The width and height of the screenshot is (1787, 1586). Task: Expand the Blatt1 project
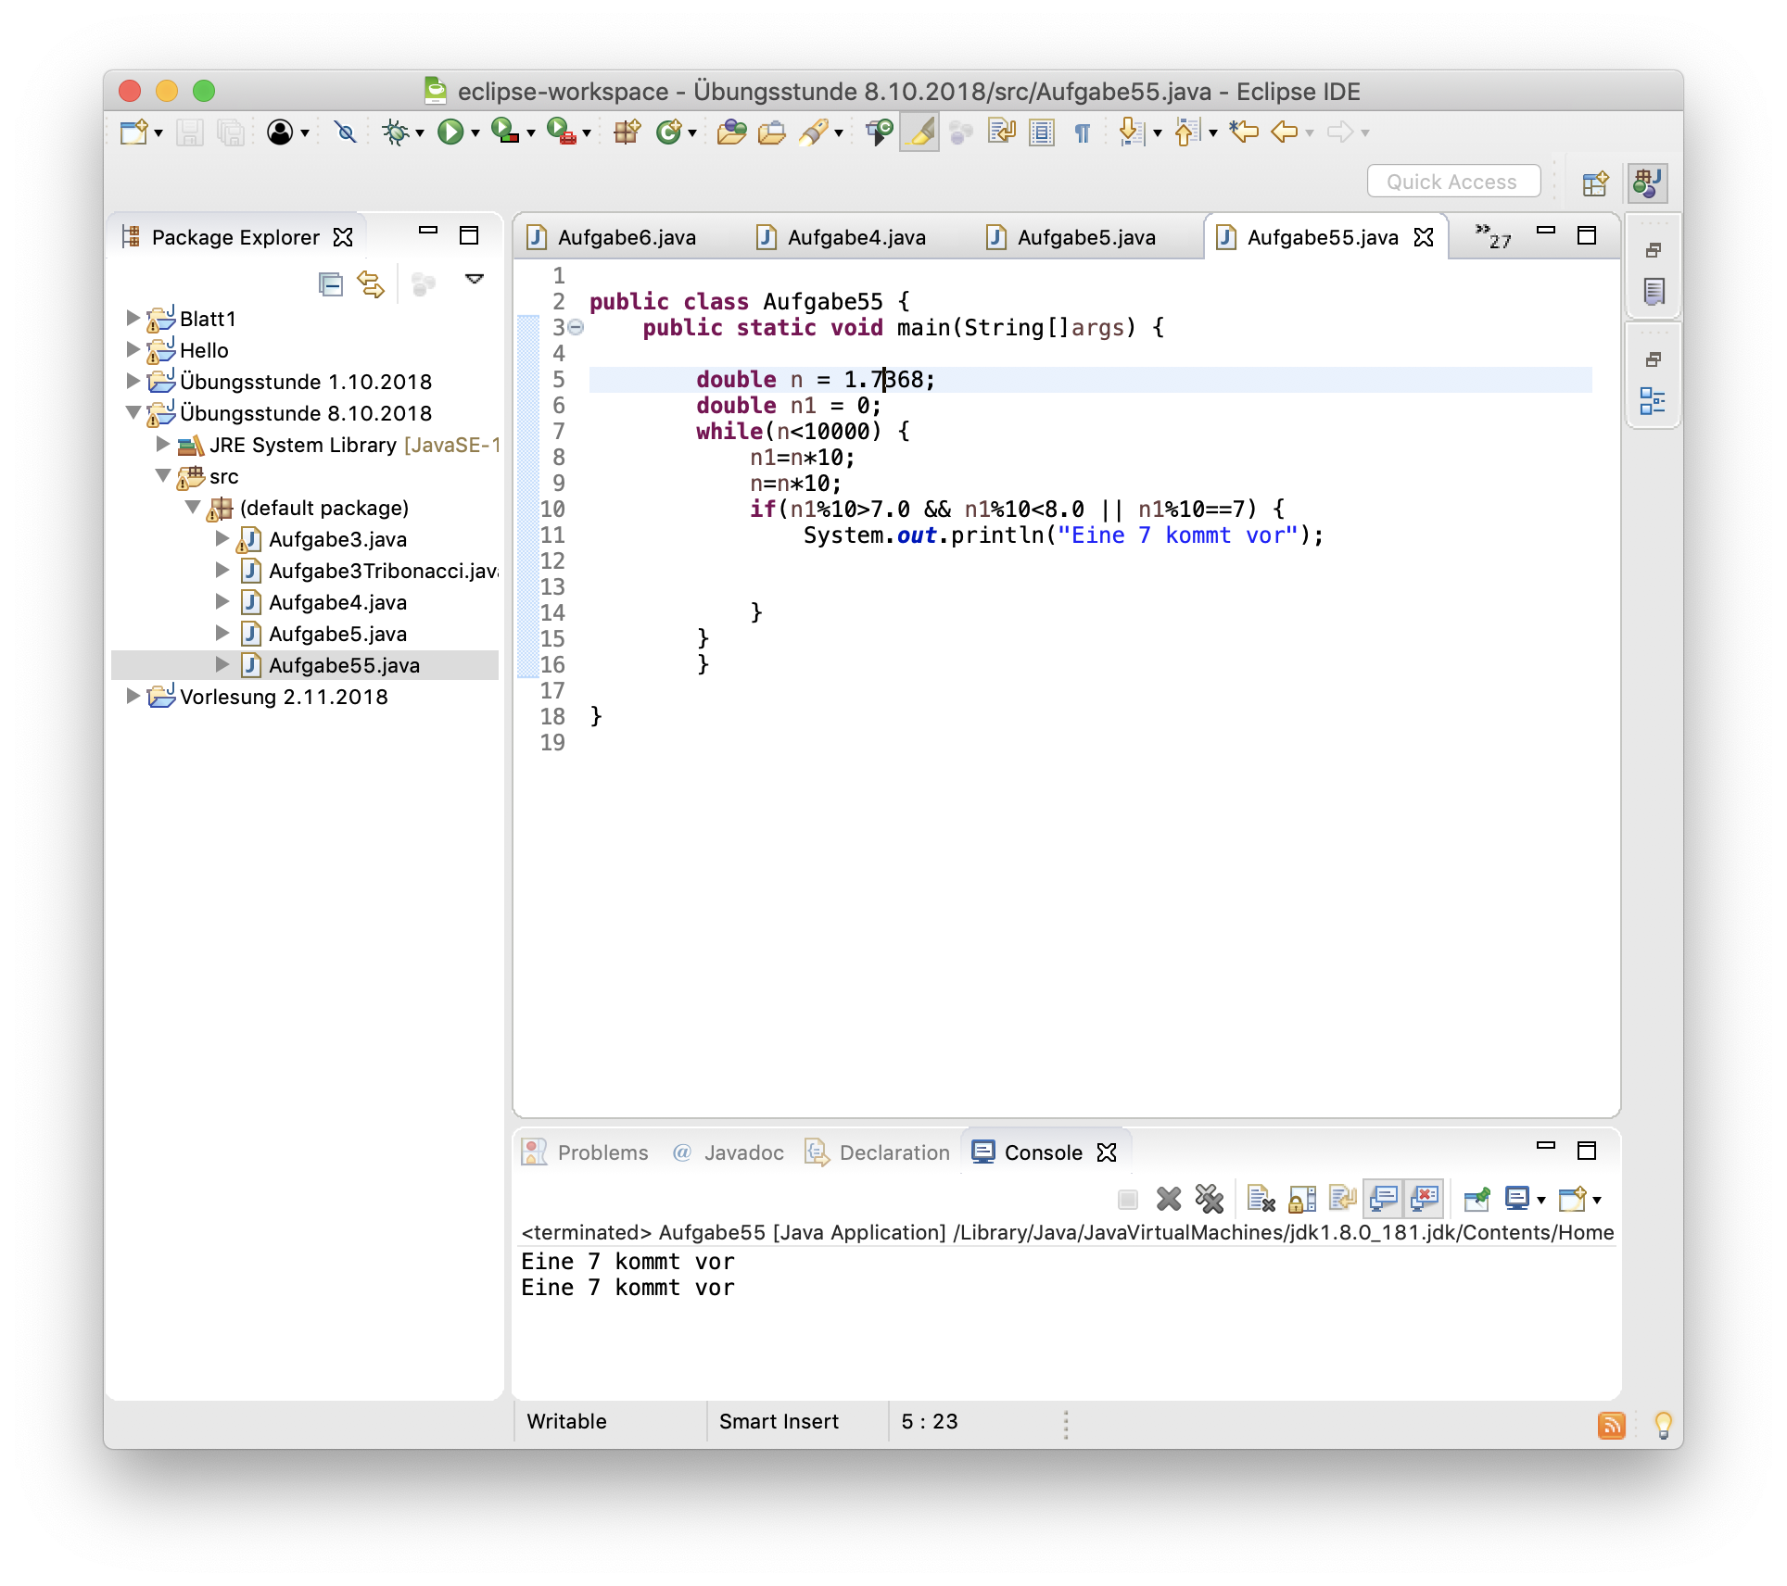[132, 318]
